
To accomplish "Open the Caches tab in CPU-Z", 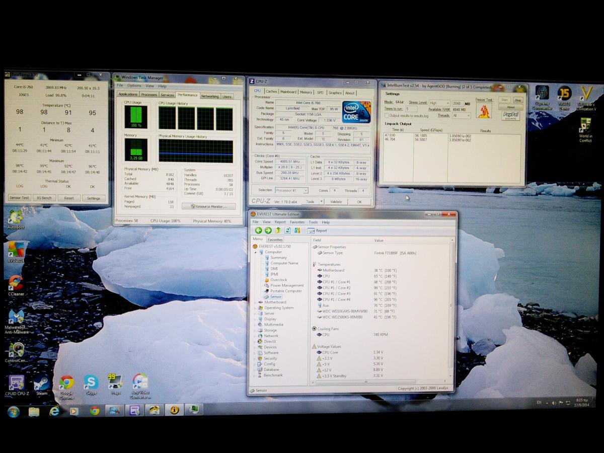I will coord(271,92).
